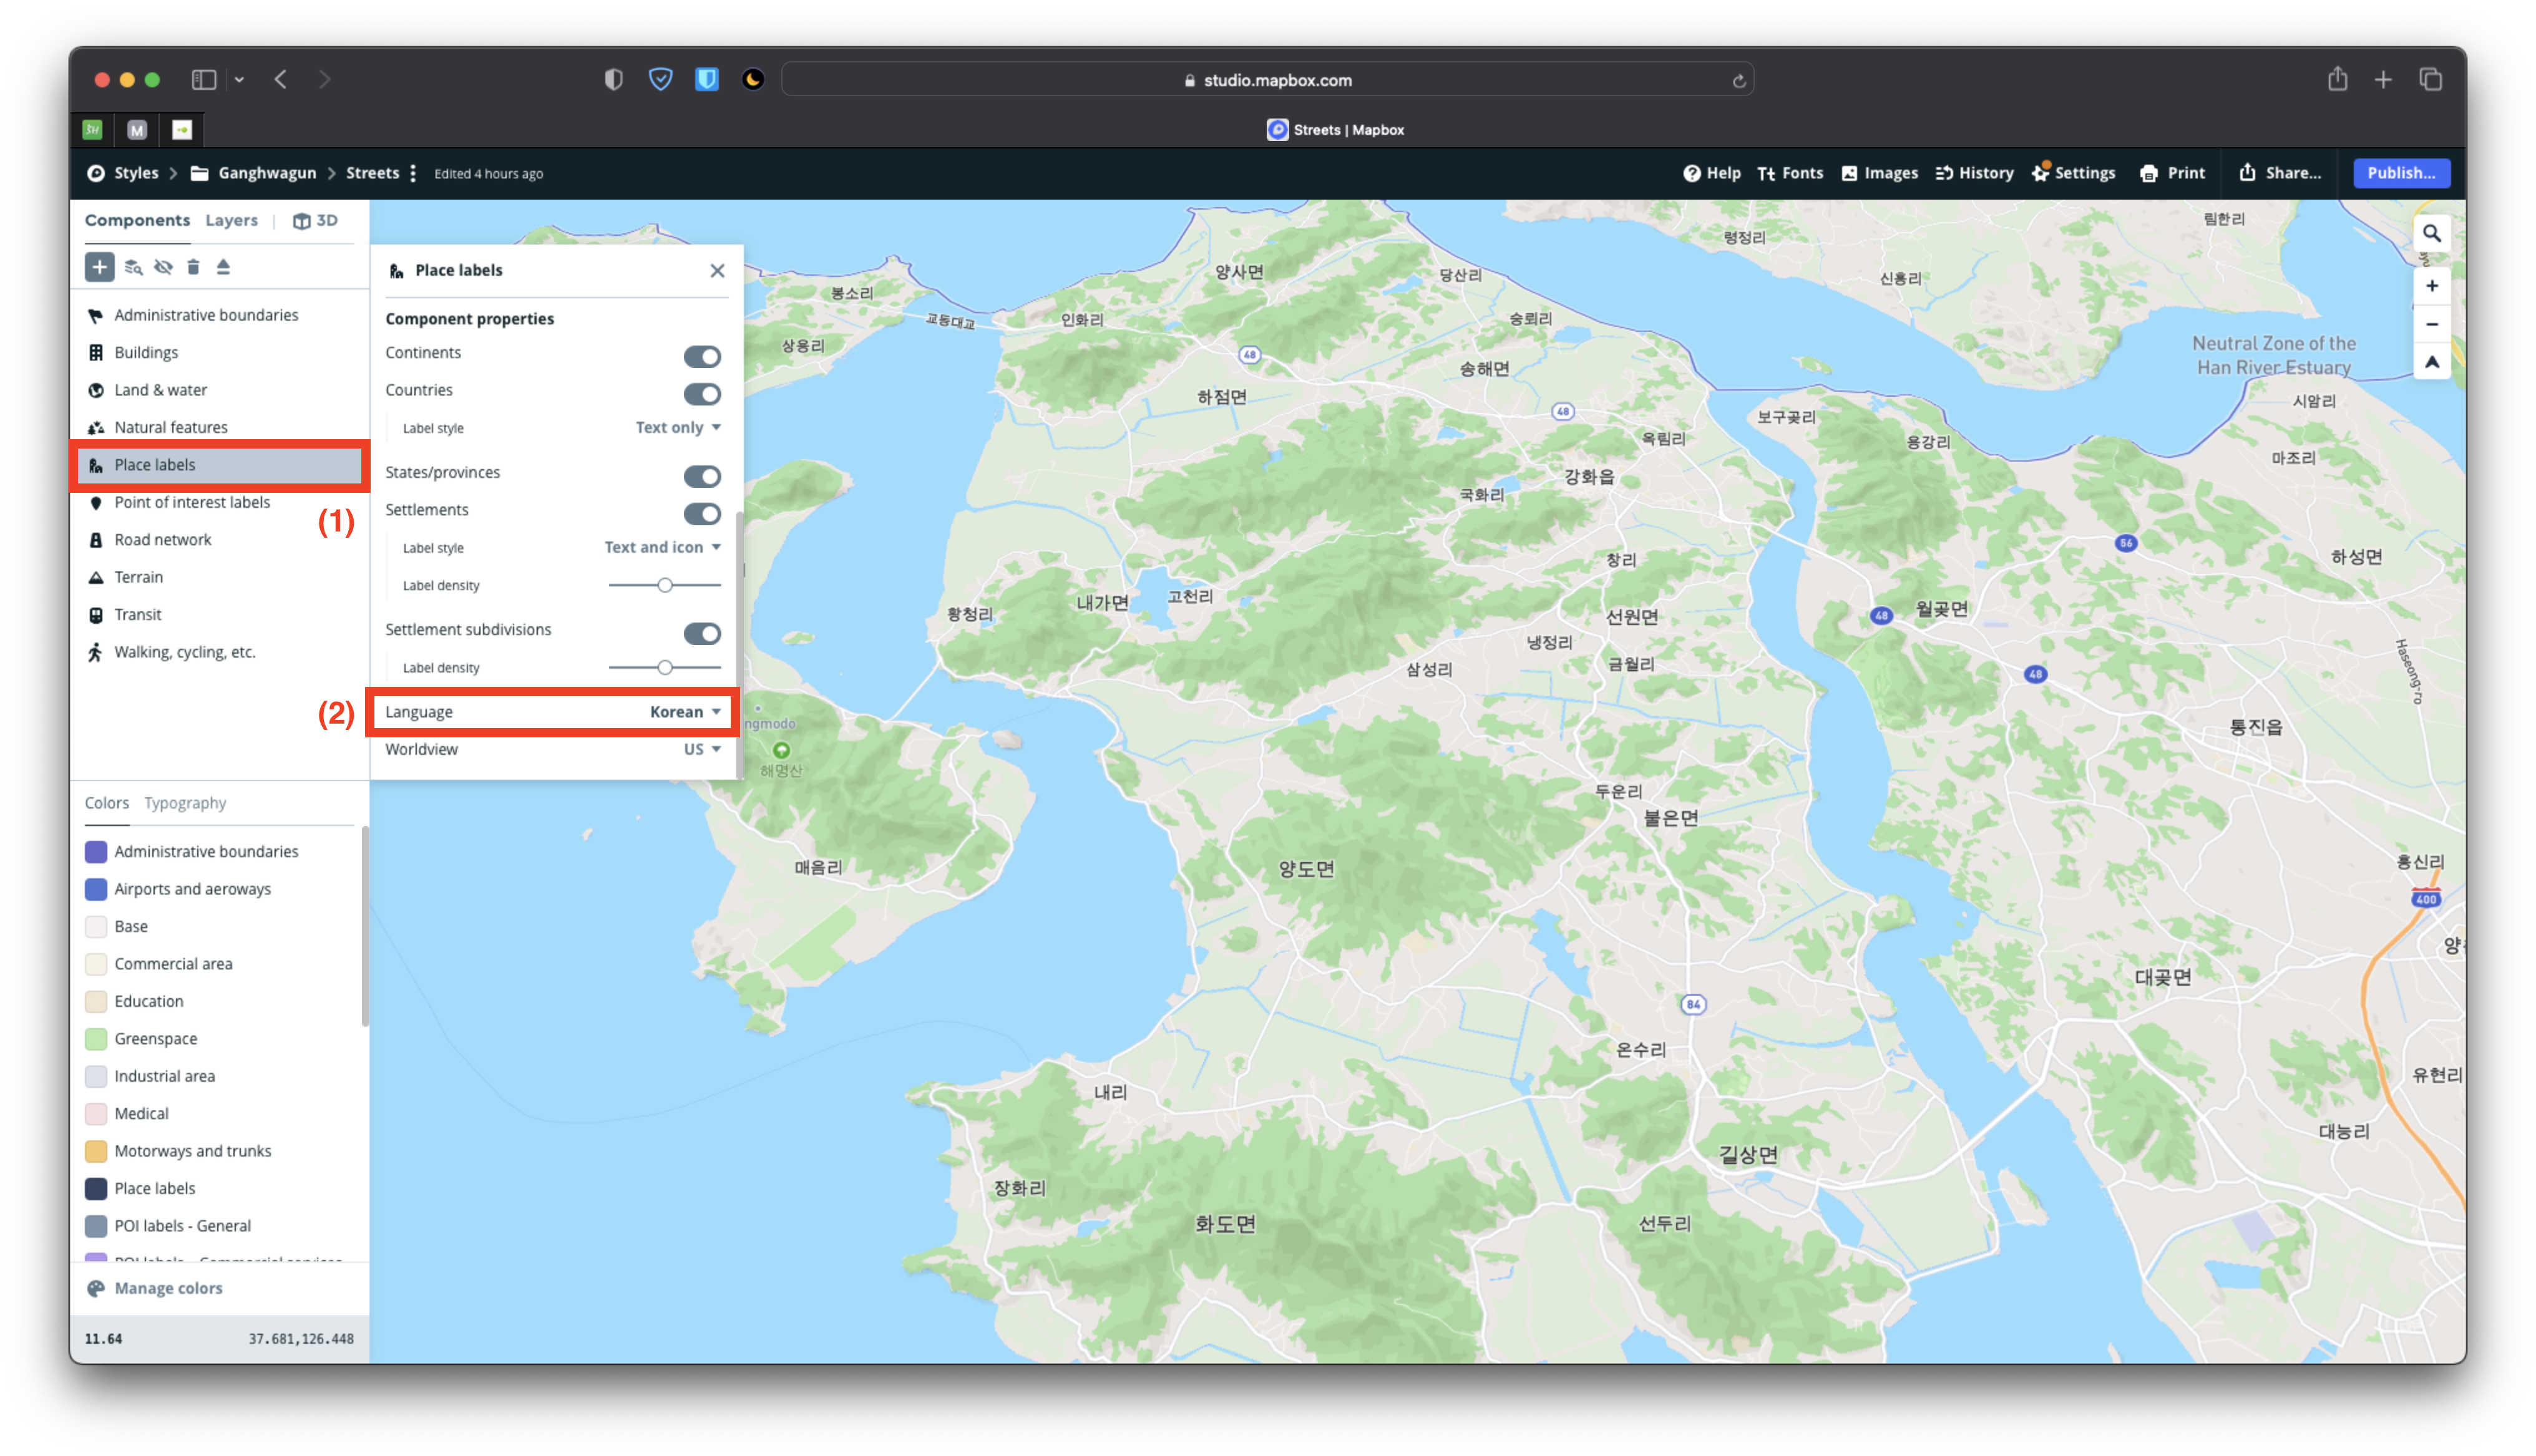2536x1456 pixels.
Task: Delete component using the trash icon
Action: (x=193, y=267)
